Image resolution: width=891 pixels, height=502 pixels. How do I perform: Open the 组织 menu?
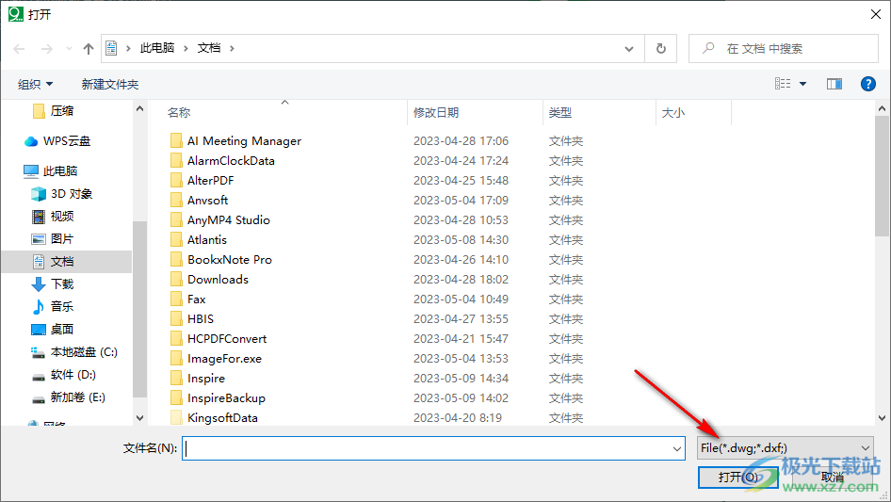click(35, 84)
